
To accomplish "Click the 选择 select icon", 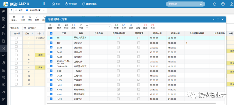I will (x=138, y=25).
